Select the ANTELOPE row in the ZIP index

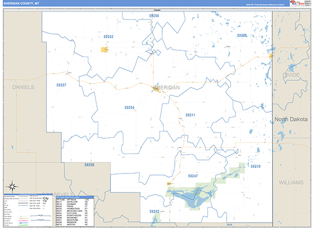point(75,202)
